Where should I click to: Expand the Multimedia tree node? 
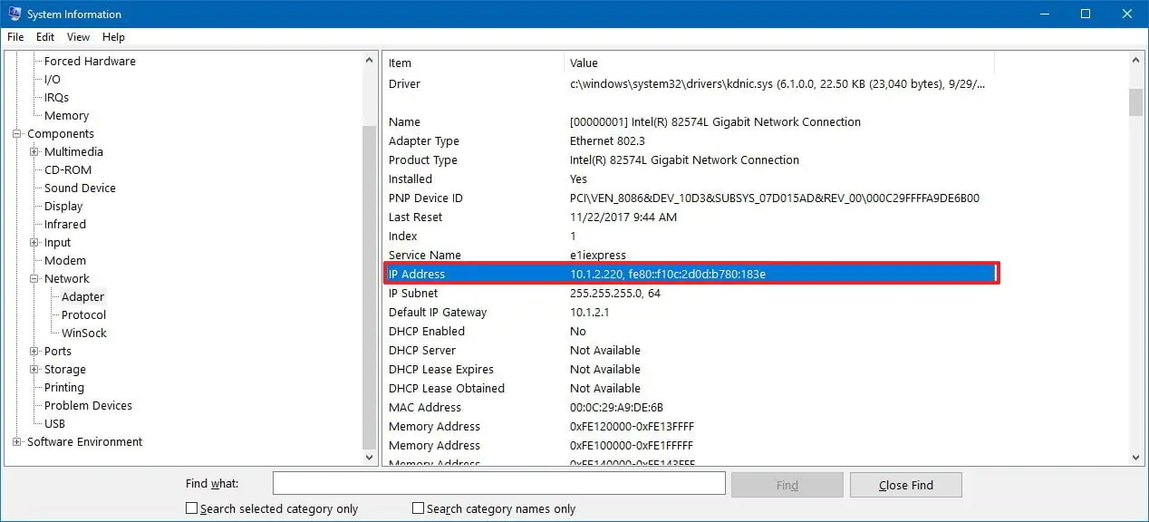tap(34, 152)
